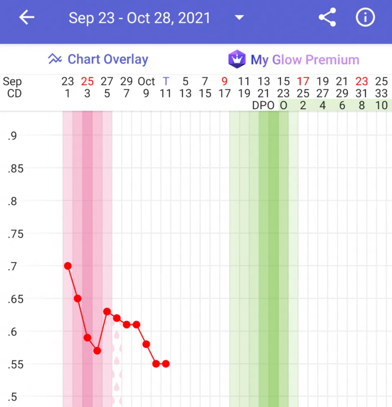Open the Sep 23 - Oct 28, 2021 selector
The width and height of the screenshot is (392, 407).
(x=139, y=18)
